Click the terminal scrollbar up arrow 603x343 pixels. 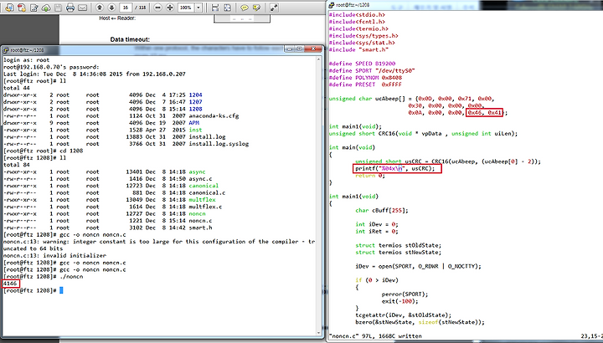click(x=319, y=59)
